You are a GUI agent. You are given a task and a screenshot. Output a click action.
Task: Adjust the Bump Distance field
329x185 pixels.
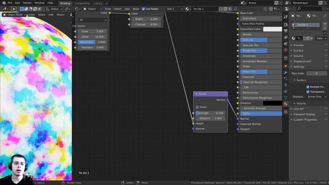point(210,118)
